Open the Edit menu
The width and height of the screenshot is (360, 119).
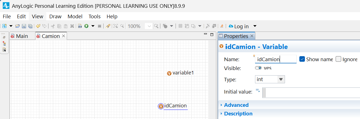(21, 16)
